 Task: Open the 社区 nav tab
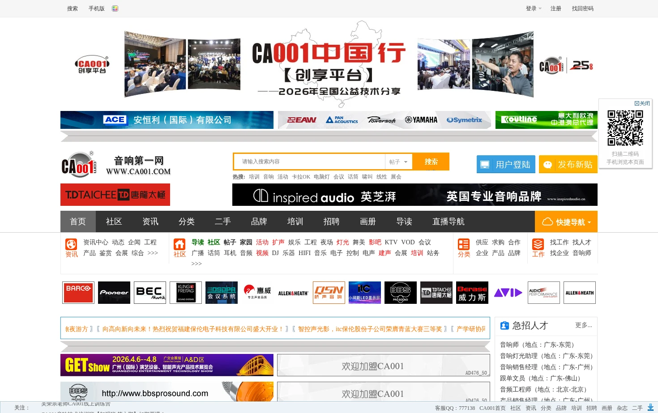tap(114, 221)
